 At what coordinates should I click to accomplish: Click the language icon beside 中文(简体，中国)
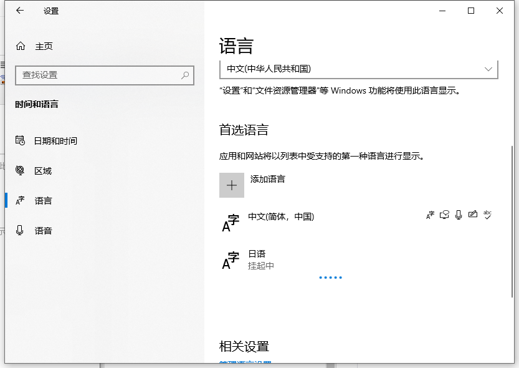pyautogui.click(x=231, y=223)
